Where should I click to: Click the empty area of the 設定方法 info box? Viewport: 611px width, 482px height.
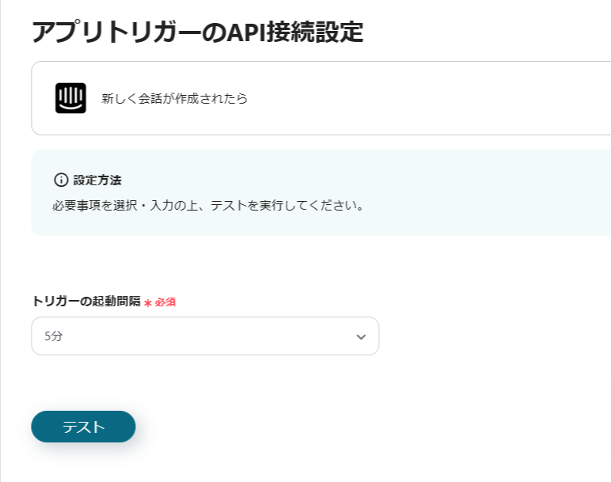pos(475,192)
